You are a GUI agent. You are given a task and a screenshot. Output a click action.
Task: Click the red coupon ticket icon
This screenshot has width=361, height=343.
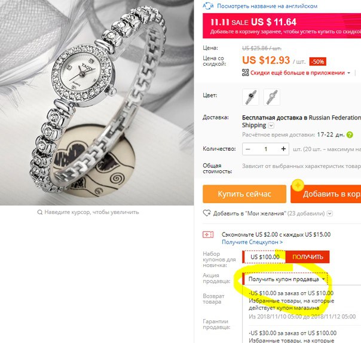208,235
